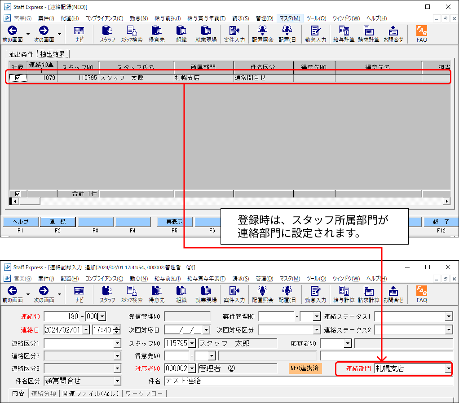The width and height of the screenshot is (459, 403).
Task: Click horizontal scrollbar right arrow in grid
Action: 446,201
